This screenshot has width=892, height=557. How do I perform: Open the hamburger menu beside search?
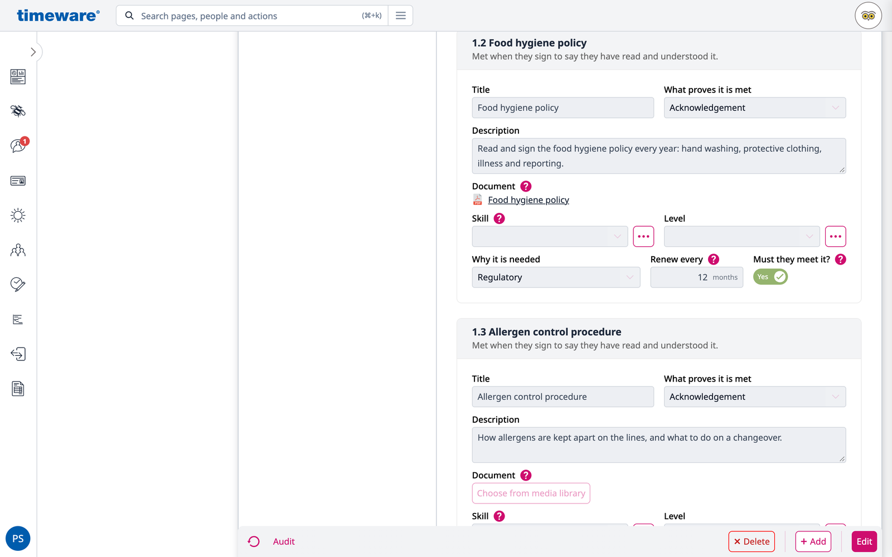pos(400,16)
